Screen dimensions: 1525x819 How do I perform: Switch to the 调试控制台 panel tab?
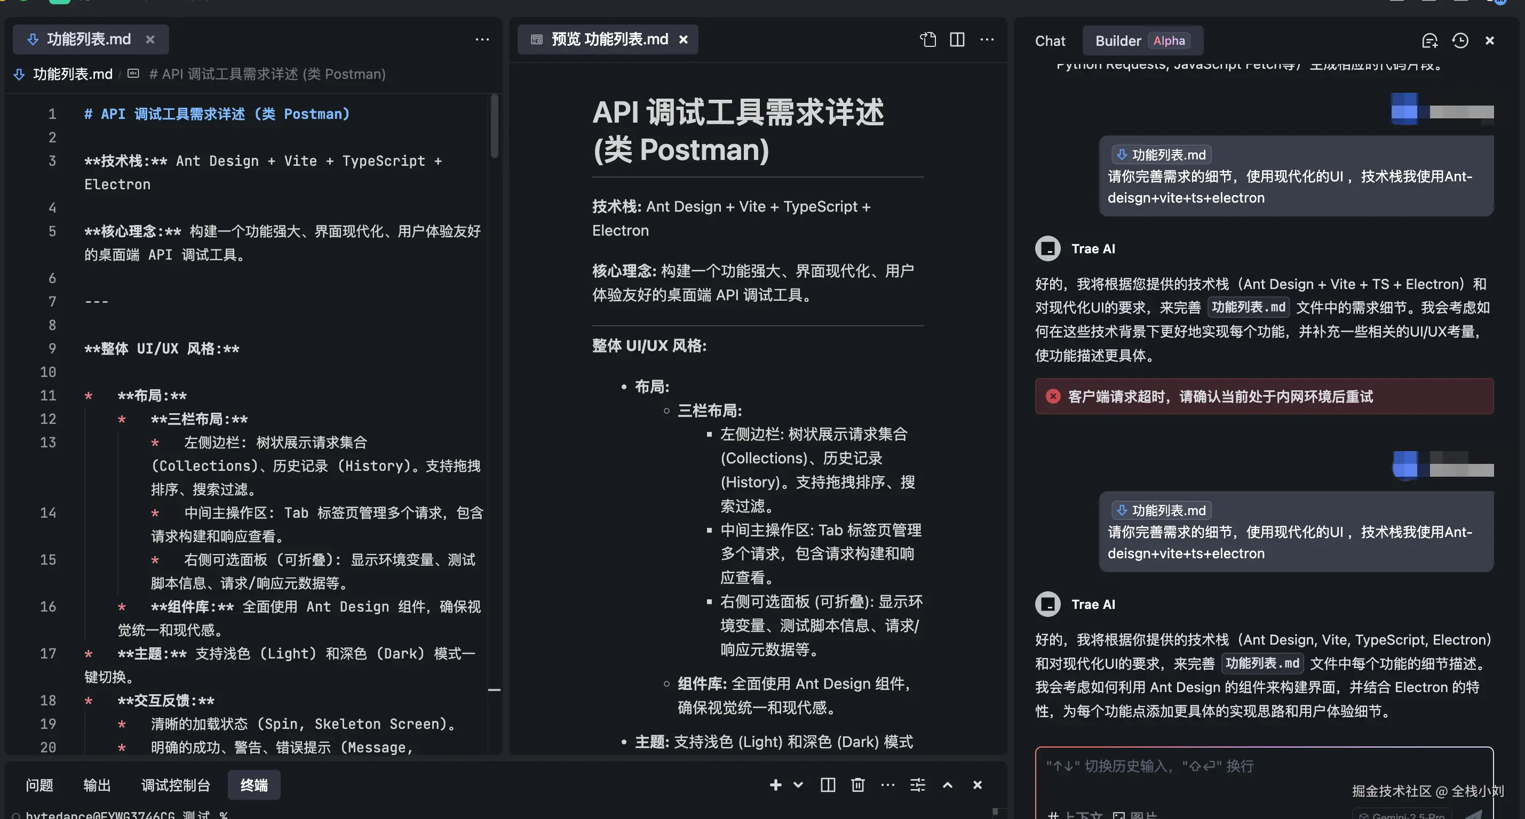coord(176,785)
